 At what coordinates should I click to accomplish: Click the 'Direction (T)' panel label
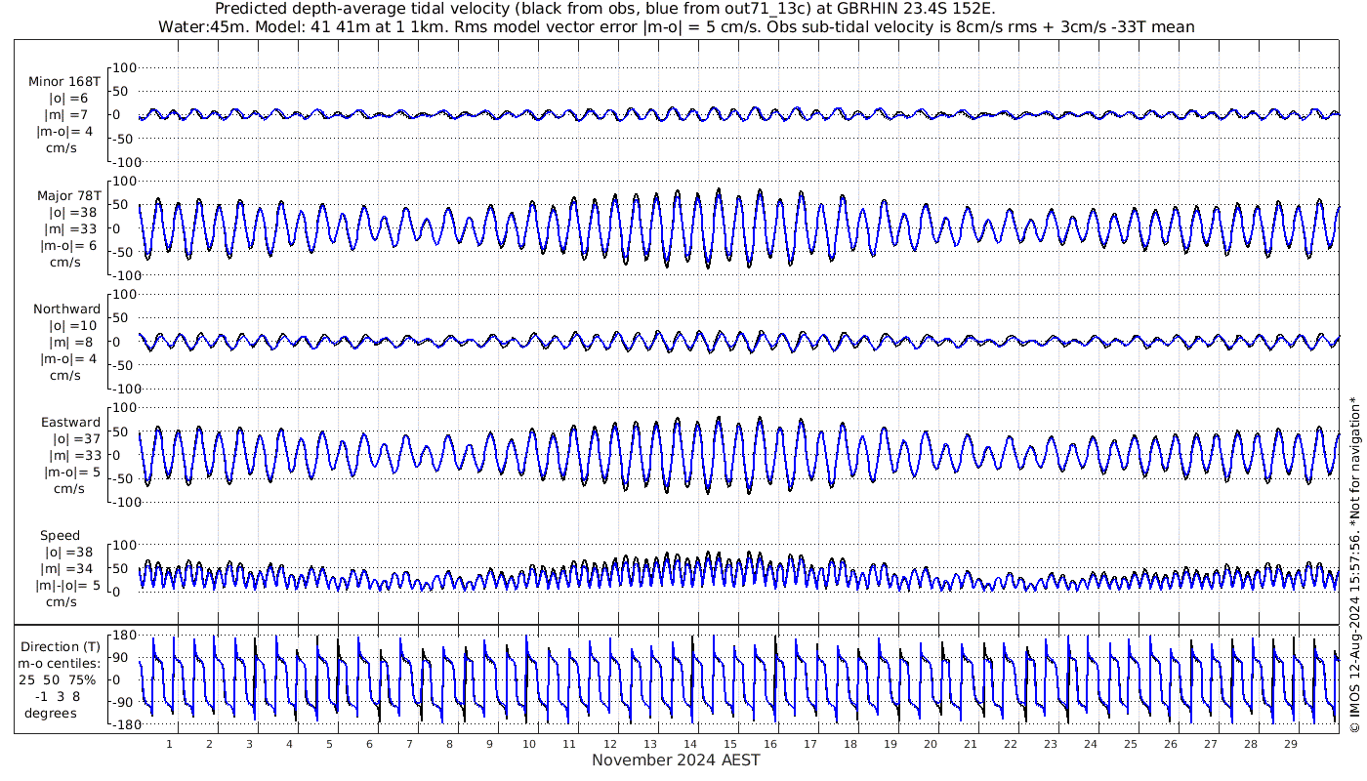pos(60,646)
